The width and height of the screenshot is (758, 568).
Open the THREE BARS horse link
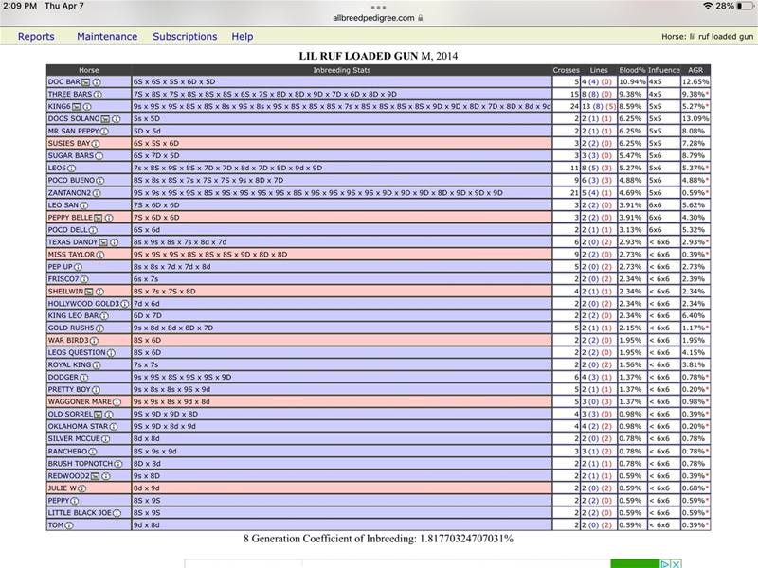coord(70,94)
